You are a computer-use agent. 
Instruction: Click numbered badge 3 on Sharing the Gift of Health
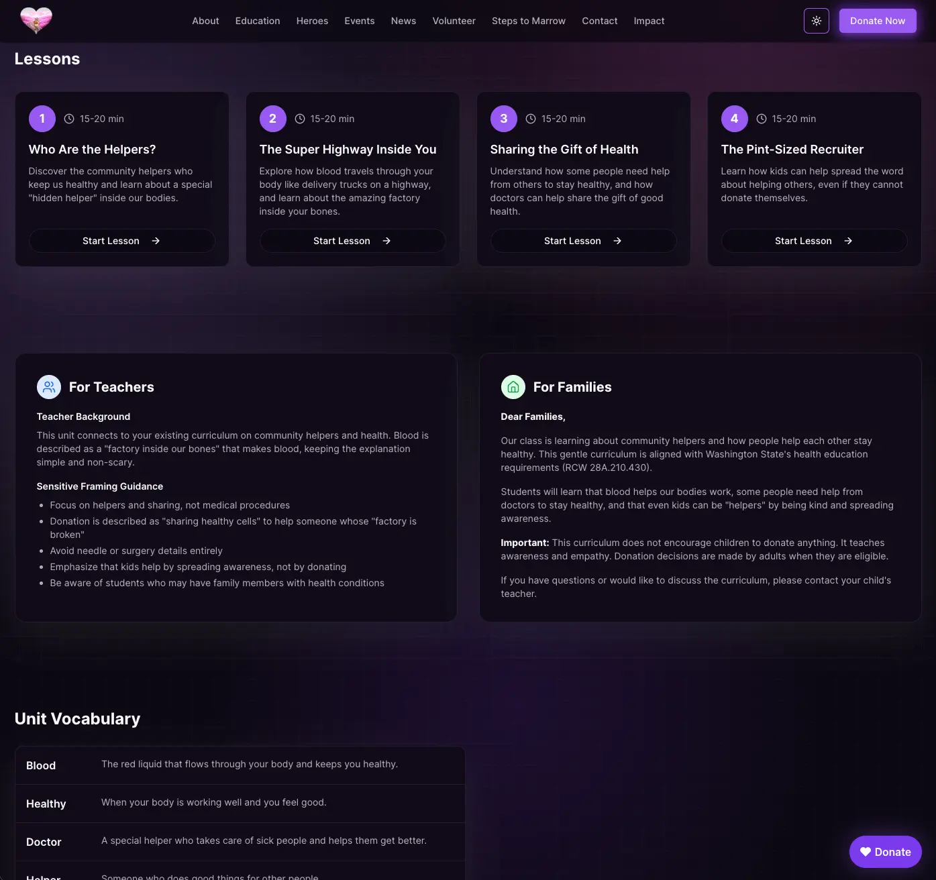(503, 118)
